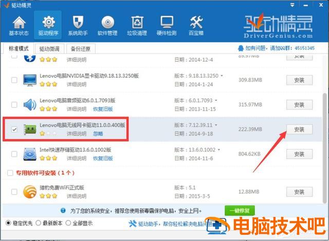This screenshot has width=329, height=241.
Task: Check the Intel快速存储驱动 checkbox
Action: pos(14,154)
